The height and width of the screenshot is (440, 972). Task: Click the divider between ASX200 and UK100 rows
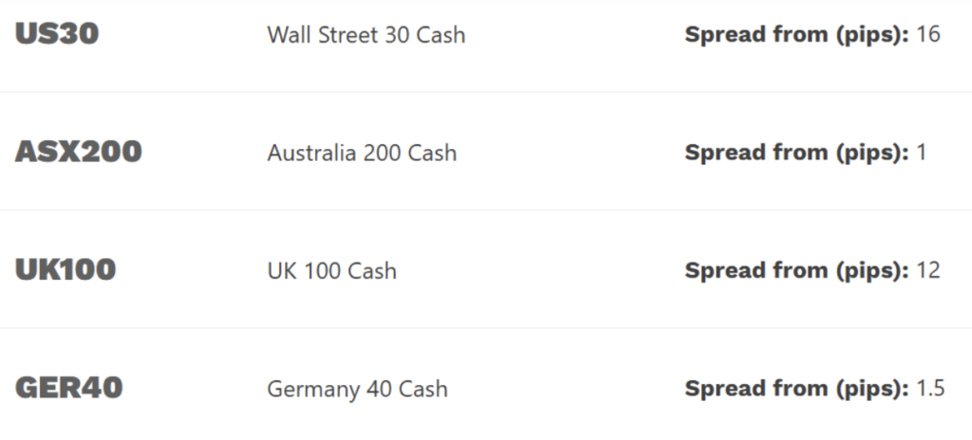[486, 211]
